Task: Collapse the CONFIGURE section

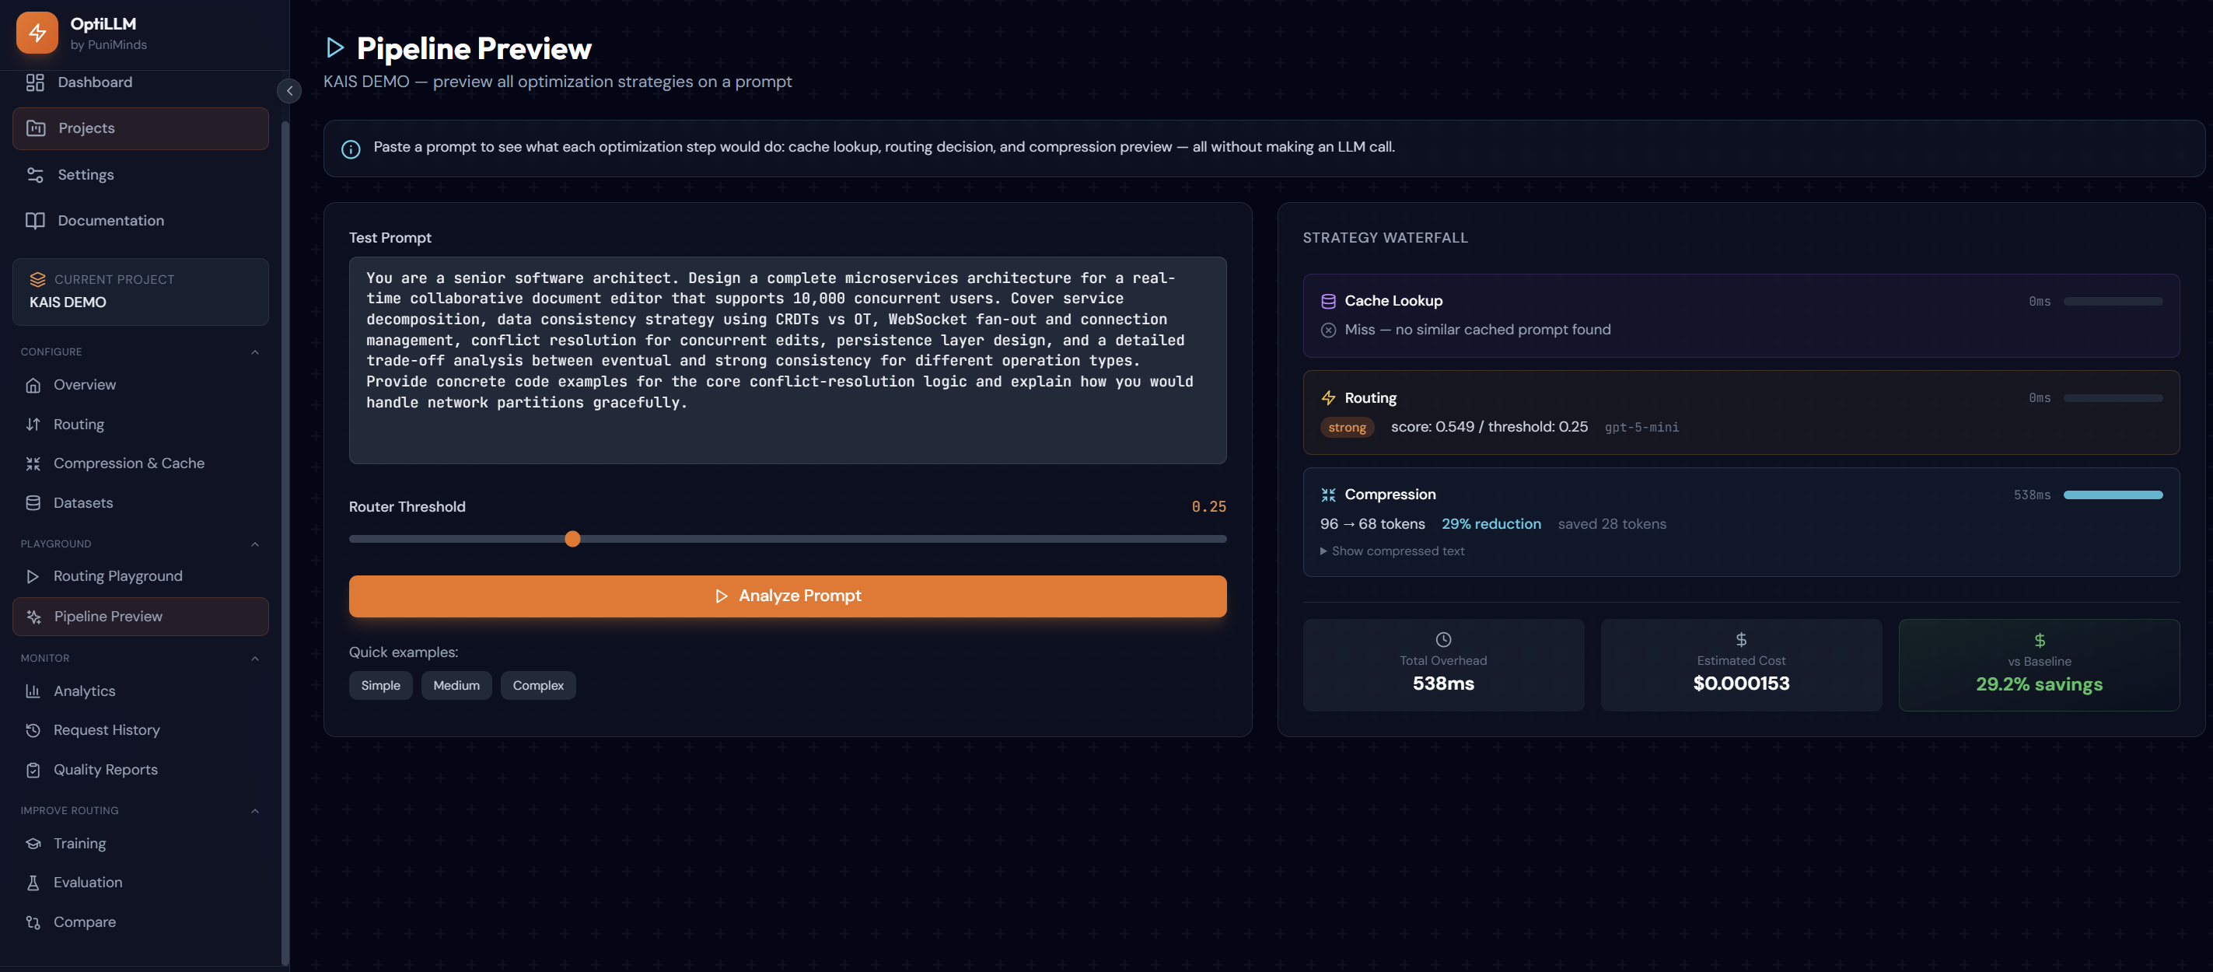Action: (255, 352)
